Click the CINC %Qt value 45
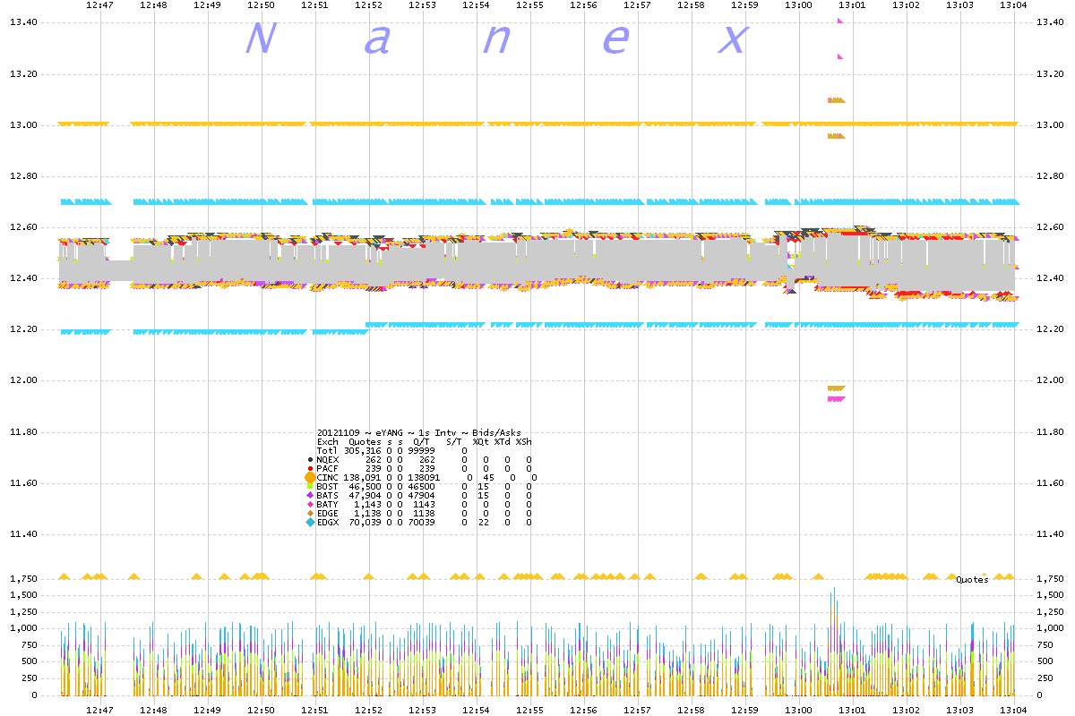 click(x=488, y=477)
